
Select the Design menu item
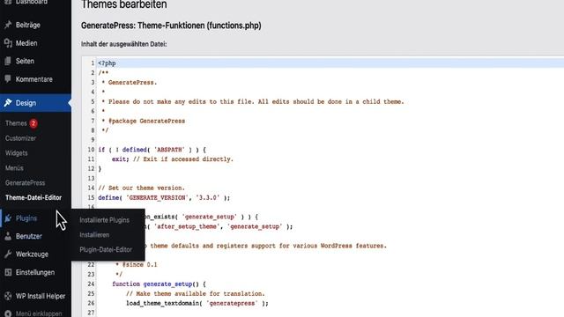(x=35, y=103)
